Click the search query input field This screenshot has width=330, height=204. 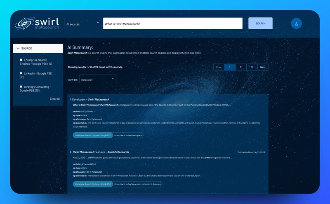[172, 23]
